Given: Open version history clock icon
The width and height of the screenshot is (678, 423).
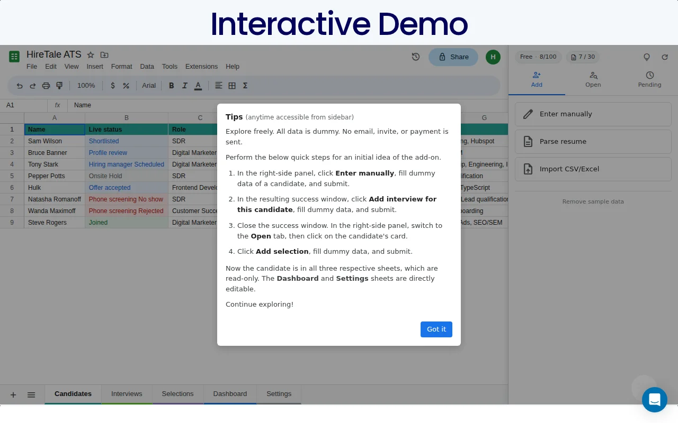Looking at the screenshot, I should coord(416,57).
